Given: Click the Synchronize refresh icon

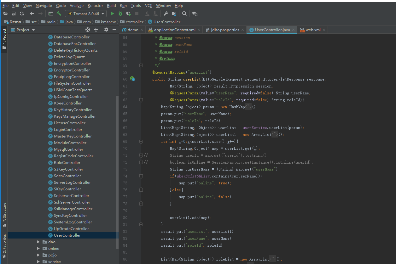Looking at the screenshot, I should (22, 14).
